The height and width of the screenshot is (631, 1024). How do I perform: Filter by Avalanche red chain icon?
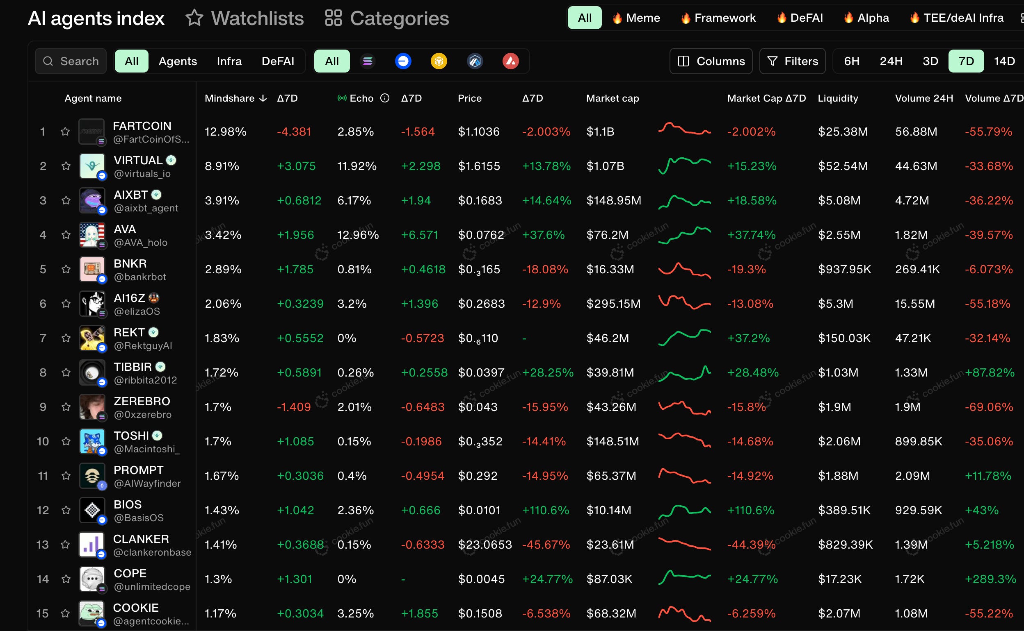(x=510, y=61)
